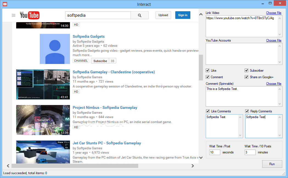Click the Link Video URL text box
The width and height of the screenshot is (288, 178).
point(242,26)
